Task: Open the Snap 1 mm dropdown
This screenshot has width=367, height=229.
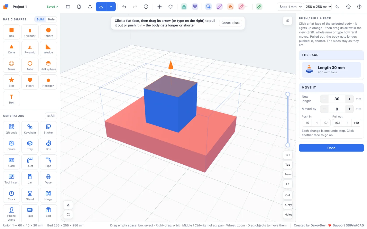Action: click(289, 7)
